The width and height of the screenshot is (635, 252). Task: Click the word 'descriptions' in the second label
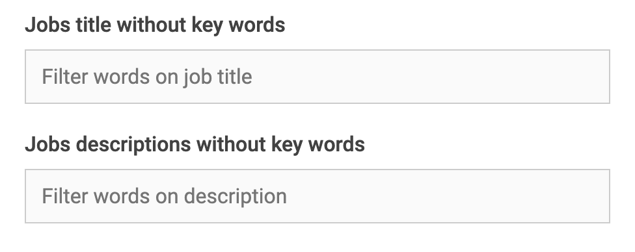point(133,145)
